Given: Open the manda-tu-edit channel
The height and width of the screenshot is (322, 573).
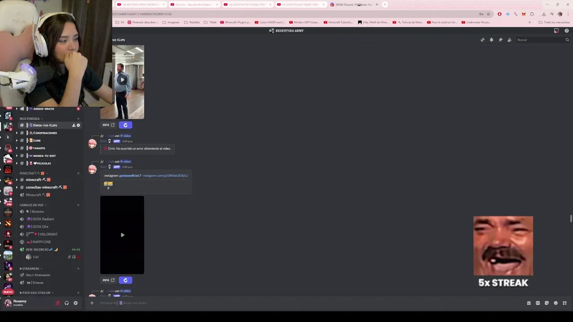Looking at the screenshot, I should pos(49,156).
